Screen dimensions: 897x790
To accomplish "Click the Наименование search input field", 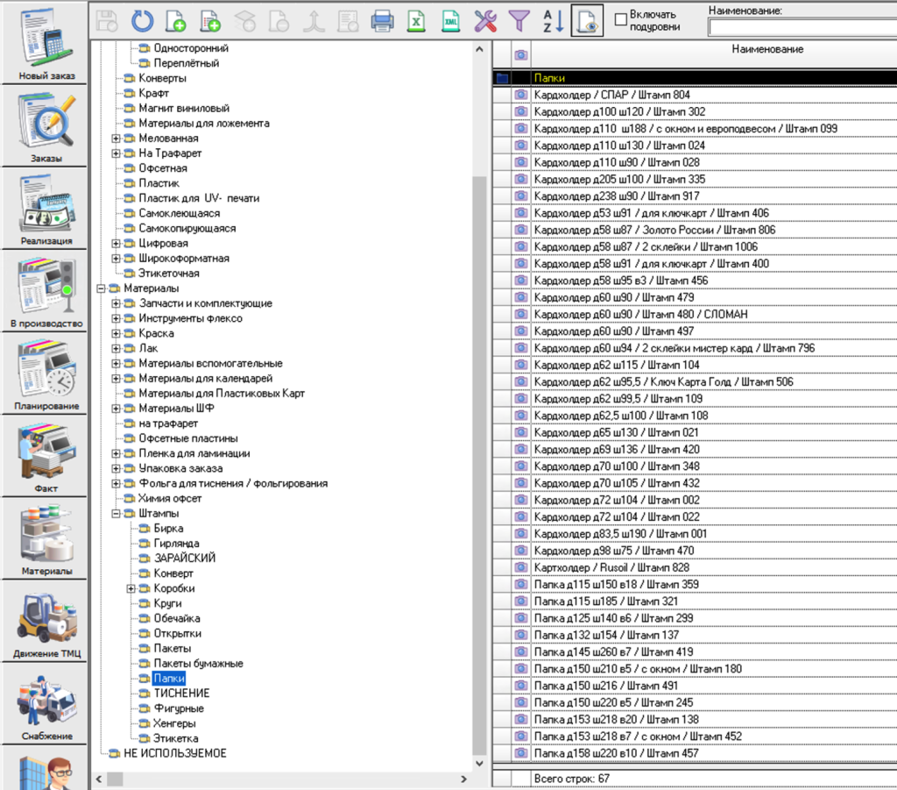I will pos(802,28).
